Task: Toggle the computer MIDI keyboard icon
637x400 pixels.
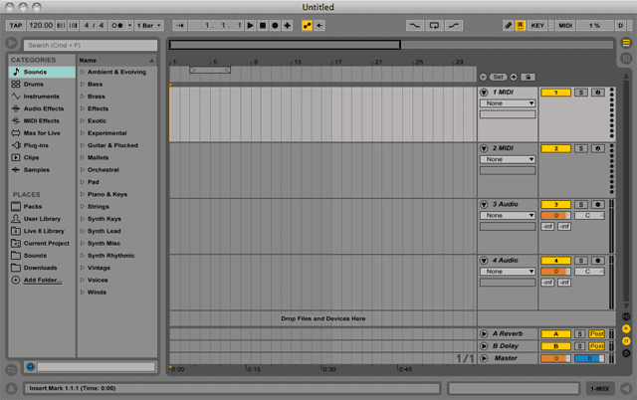Action: click(x=520, y=26)
